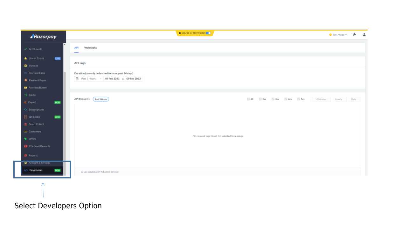Viewport: 407px width, 229px height.
Task: Click the Account & Settings gear icon
Action: point(25,163)
